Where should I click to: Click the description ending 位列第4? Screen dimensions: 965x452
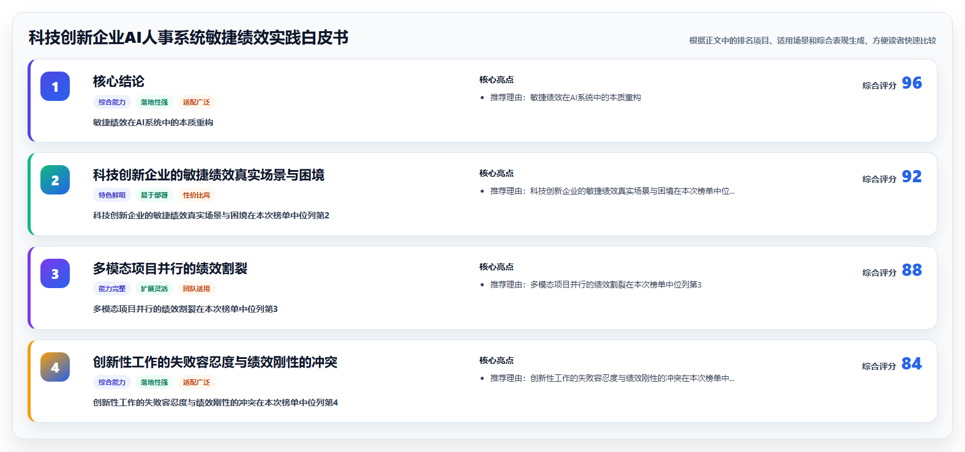pos(216,402)
